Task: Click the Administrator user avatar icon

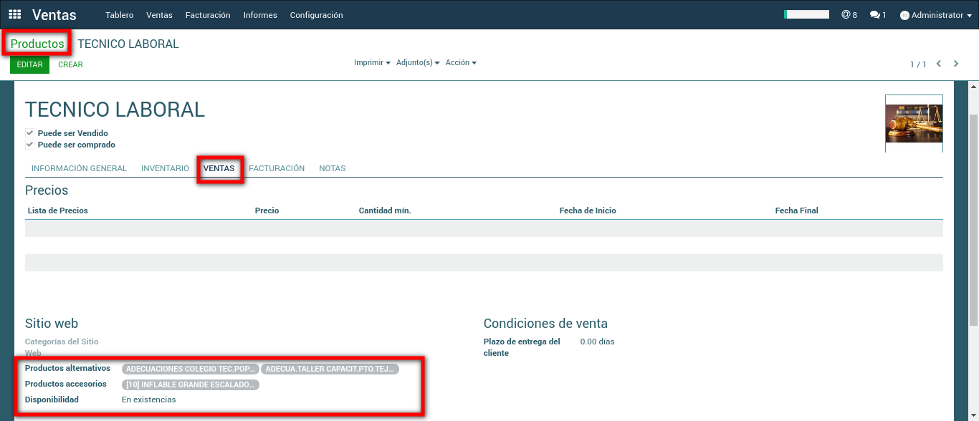Action: 904,15
